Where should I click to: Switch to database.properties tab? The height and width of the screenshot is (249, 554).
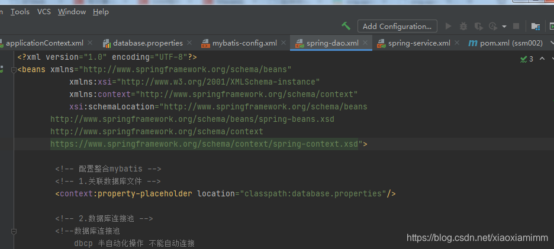[148, 43]
